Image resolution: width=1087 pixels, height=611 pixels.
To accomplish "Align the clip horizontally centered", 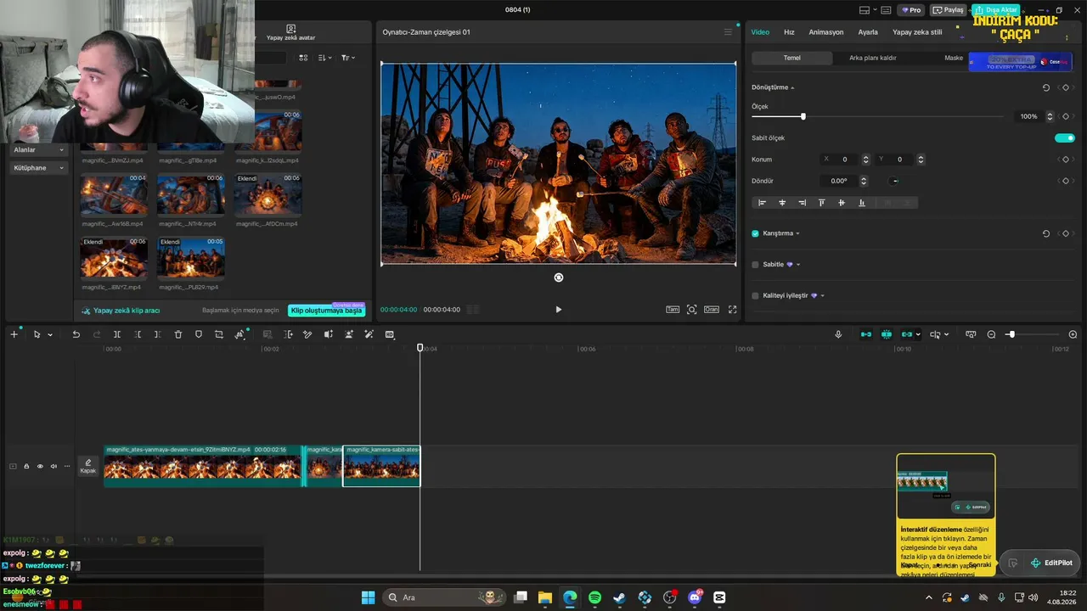I will pos(782,203).
